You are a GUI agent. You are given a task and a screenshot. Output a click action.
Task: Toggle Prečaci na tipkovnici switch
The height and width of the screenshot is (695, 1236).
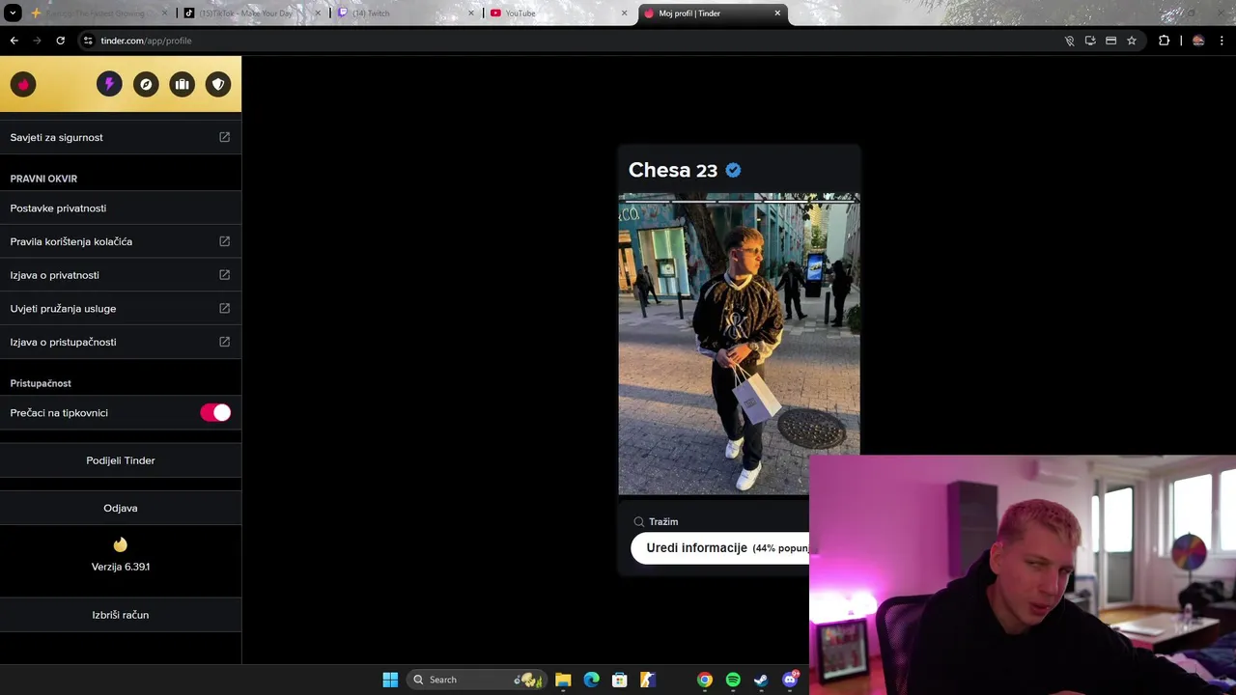(215, 412)
